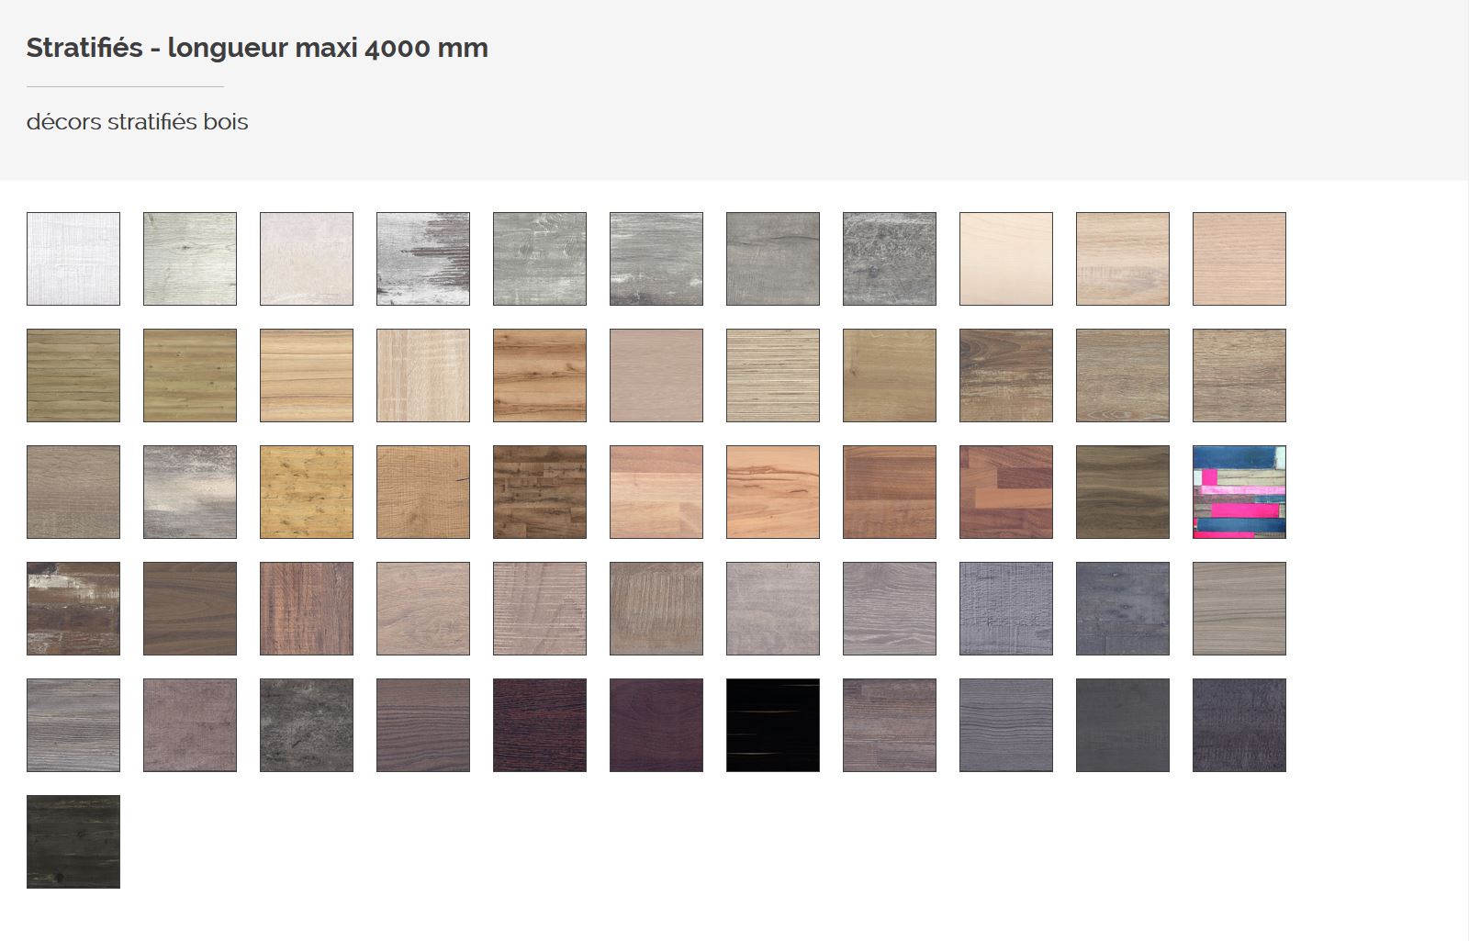Click the solid dark slate gray swatch

1122,725
